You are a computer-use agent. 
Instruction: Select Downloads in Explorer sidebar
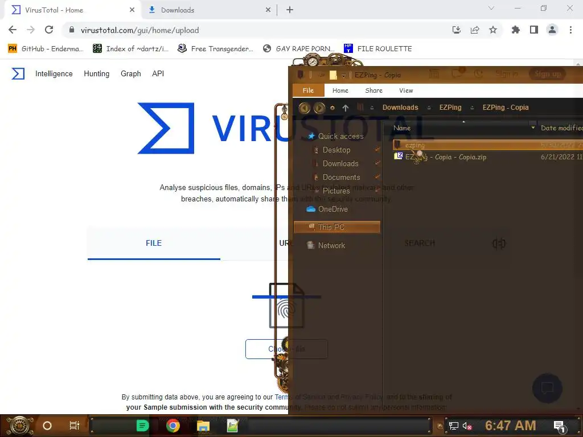(x=340, y=163)
